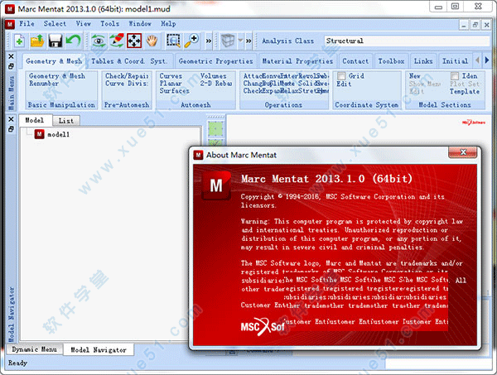Click the Planar automesh button
Viewport: 497px width, 375px height.
coord(171,84)
